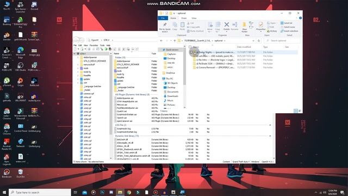Tick the select-all checkbox beside Name header
The height and width of the screenshot is (196, 348).
[x=190, y=47]
